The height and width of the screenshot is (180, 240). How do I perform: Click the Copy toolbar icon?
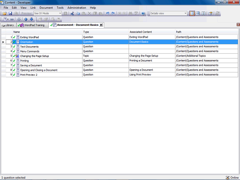click(78, 13)
